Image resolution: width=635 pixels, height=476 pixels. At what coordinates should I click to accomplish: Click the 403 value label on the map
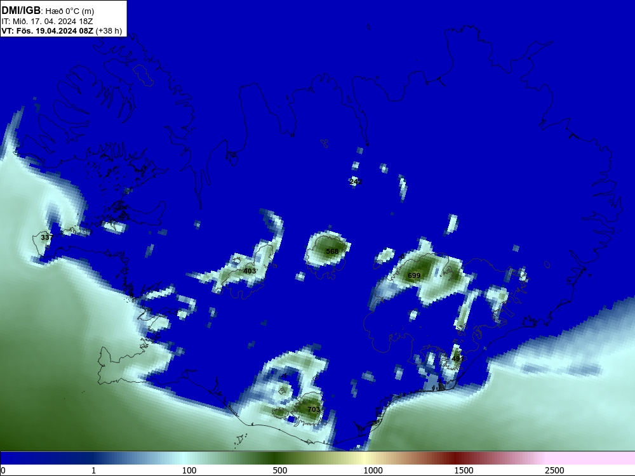coord(250,271)
